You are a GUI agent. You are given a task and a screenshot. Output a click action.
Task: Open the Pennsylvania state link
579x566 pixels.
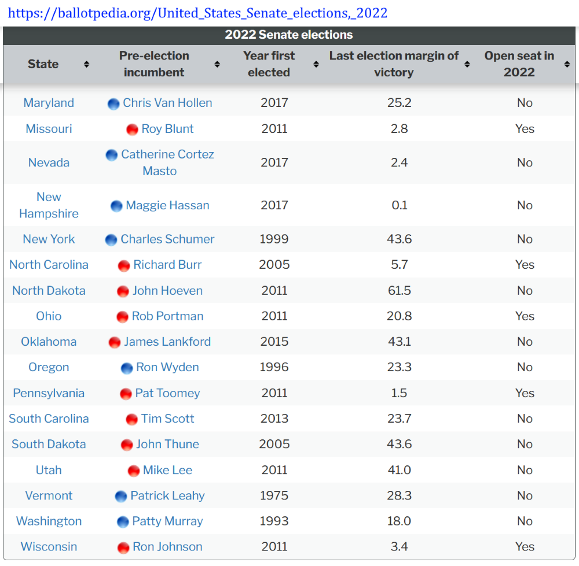point(49,393)
